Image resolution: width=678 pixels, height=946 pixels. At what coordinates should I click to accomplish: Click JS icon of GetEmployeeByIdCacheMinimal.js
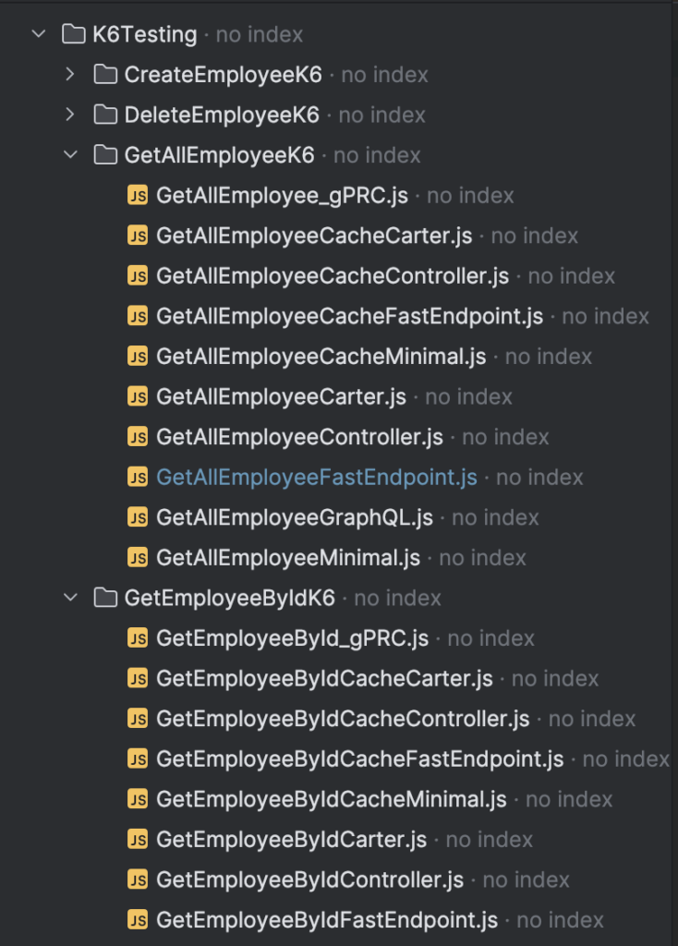[x=138, y=799]
